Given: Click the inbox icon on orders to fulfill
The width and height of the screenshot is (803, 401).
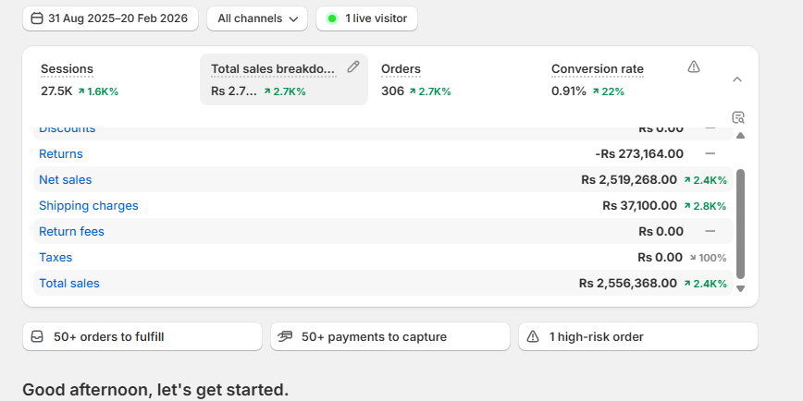Looking at the screenshot, I should point(38,337).
